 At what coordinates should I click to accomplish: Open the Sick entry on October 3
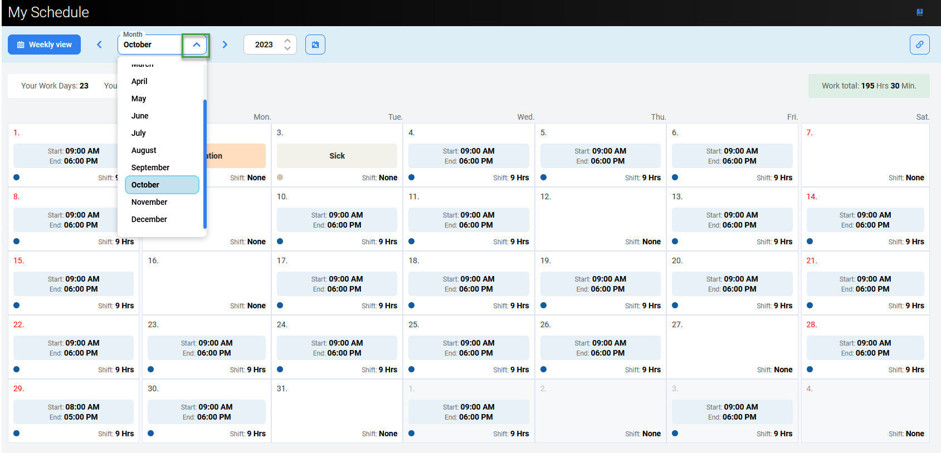(x=337, y=156)
